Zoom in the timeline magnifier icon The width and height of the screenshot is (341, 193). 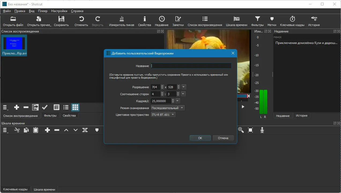tap(241, 130)
